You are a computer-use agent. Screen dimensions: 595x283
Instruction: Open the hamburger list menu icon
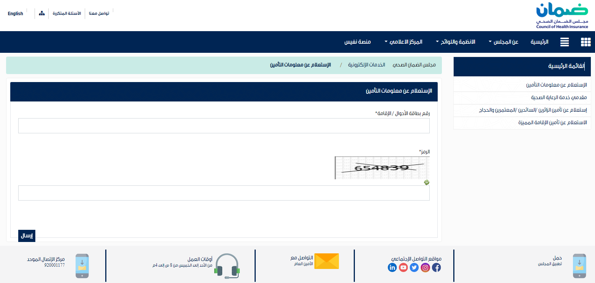click(565, 42)
